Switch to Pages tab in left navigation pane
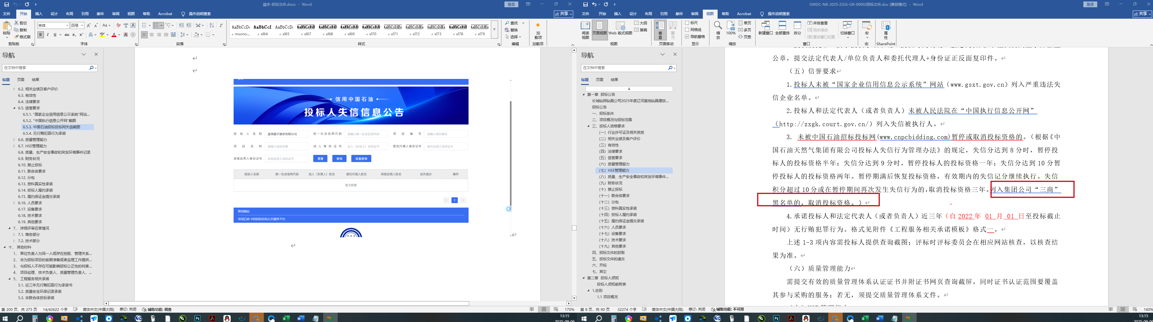The width and height of the screenshot is (1153, 322). click(21, 80)
